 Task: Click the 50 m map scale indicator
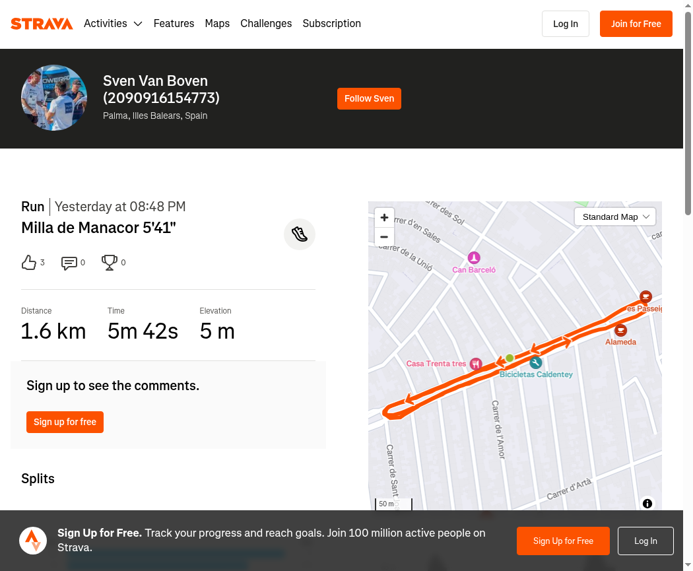pyautogui.click(x=393, y=504)
